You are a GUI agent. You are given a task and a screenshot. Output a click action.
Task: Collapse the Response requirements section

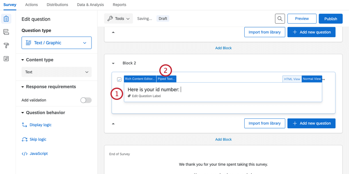point(23,87)
